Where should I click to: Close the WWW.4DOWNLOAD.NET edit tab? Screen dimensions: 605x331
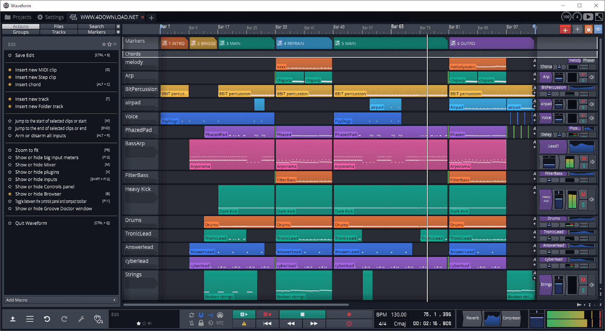pyautogui.click(x=143, y=17)
